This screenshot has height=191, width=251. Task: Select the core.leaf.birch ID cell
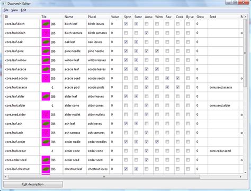pos(22,24)
